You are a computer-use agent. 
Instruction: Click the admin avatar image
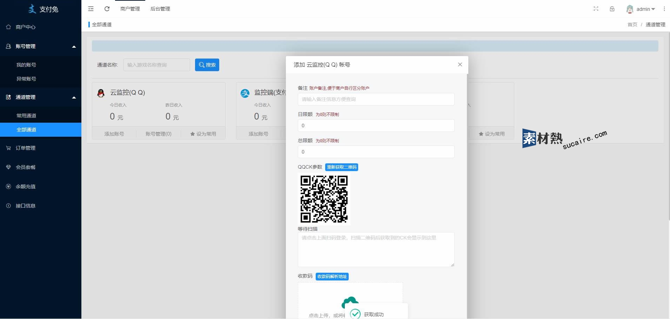coord(630,9)
